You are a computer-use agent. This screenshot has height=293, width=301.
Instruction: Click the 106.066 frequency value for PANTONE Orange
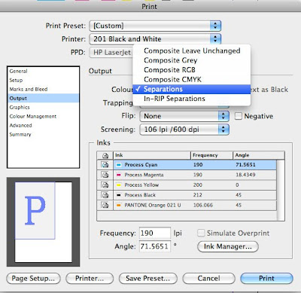pyautogui.click(x=203, y=205)
